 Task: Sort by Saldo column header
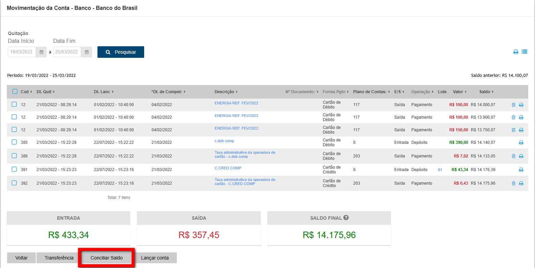point(486,92)
